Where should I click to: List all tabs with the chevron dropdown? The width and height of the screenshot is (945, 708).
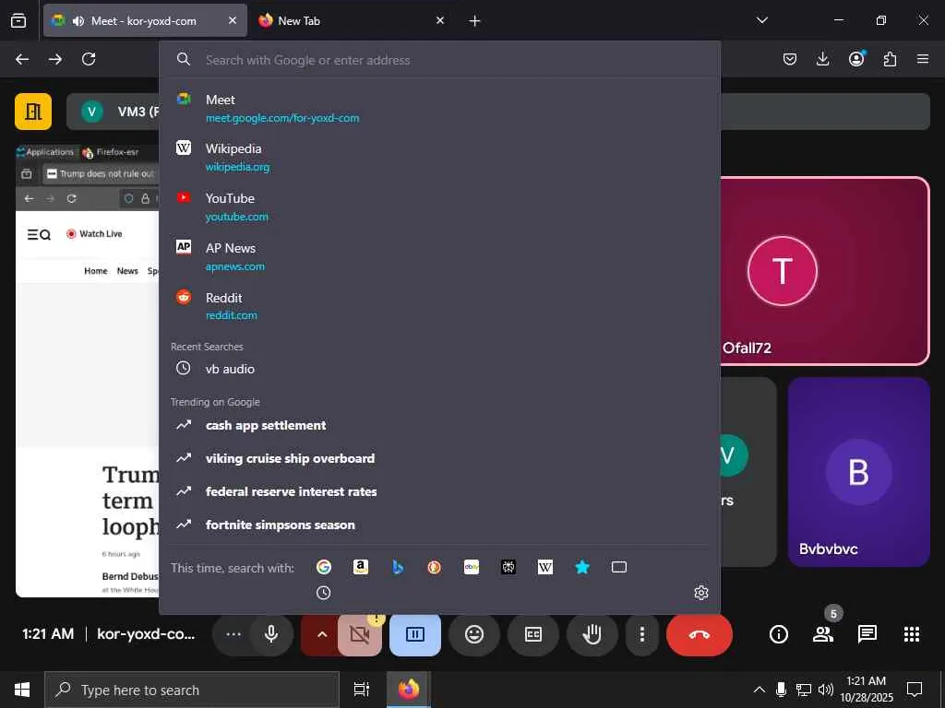pyautogui.click(x=761, y=20)
